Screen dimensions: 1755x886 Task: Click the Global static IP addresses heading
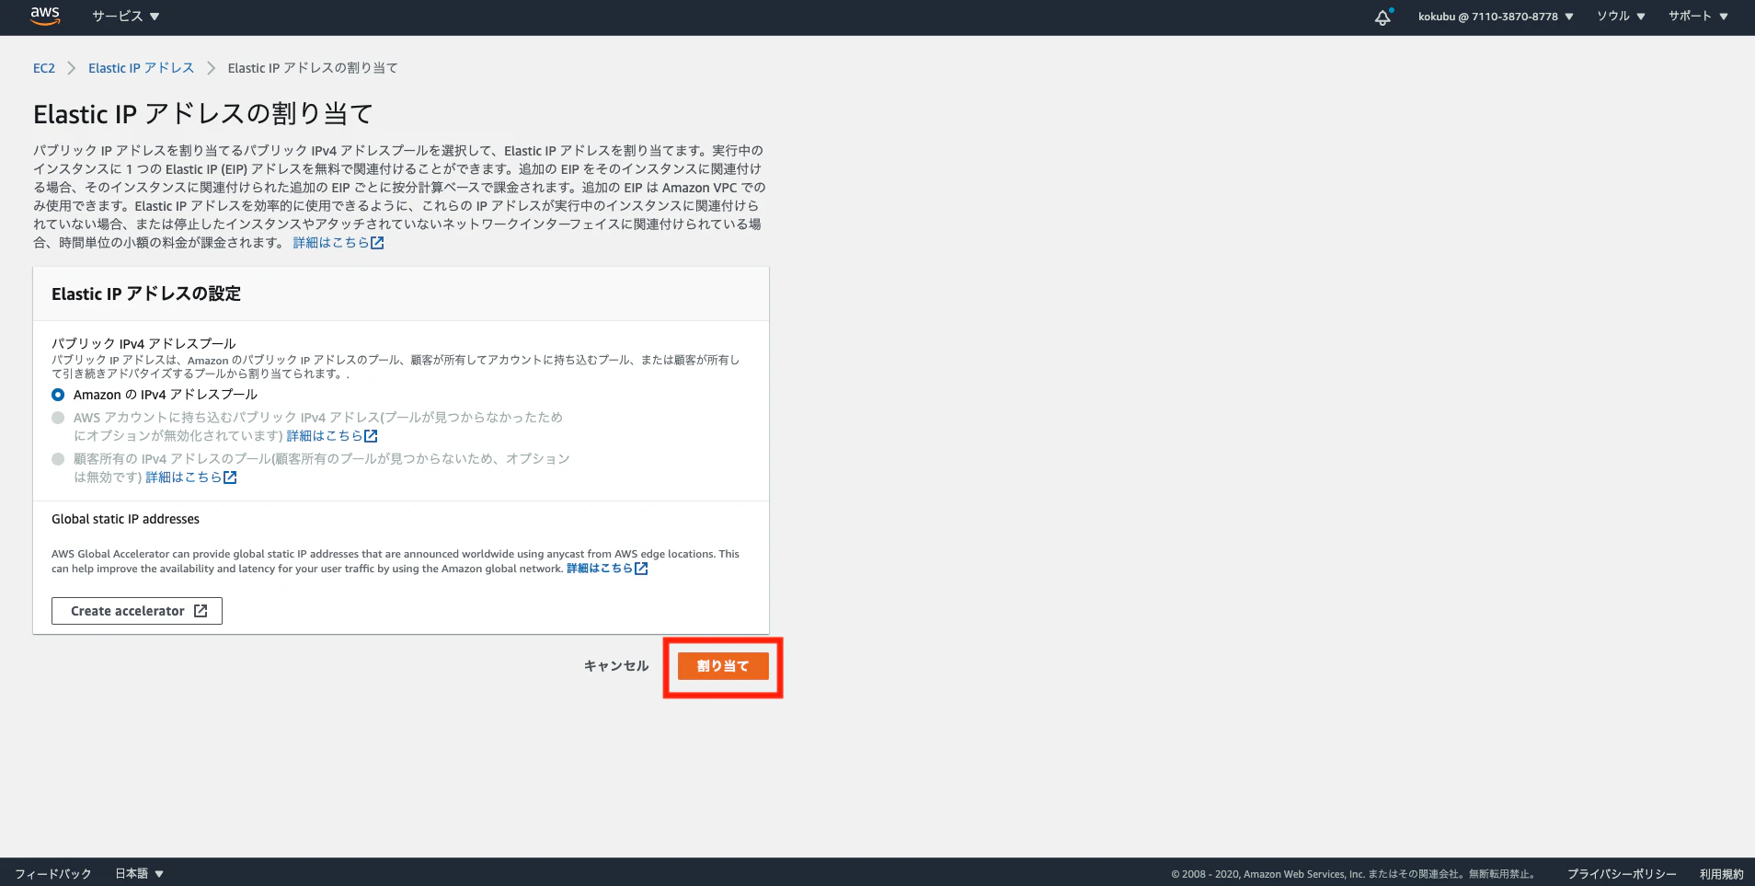point(125,519)
